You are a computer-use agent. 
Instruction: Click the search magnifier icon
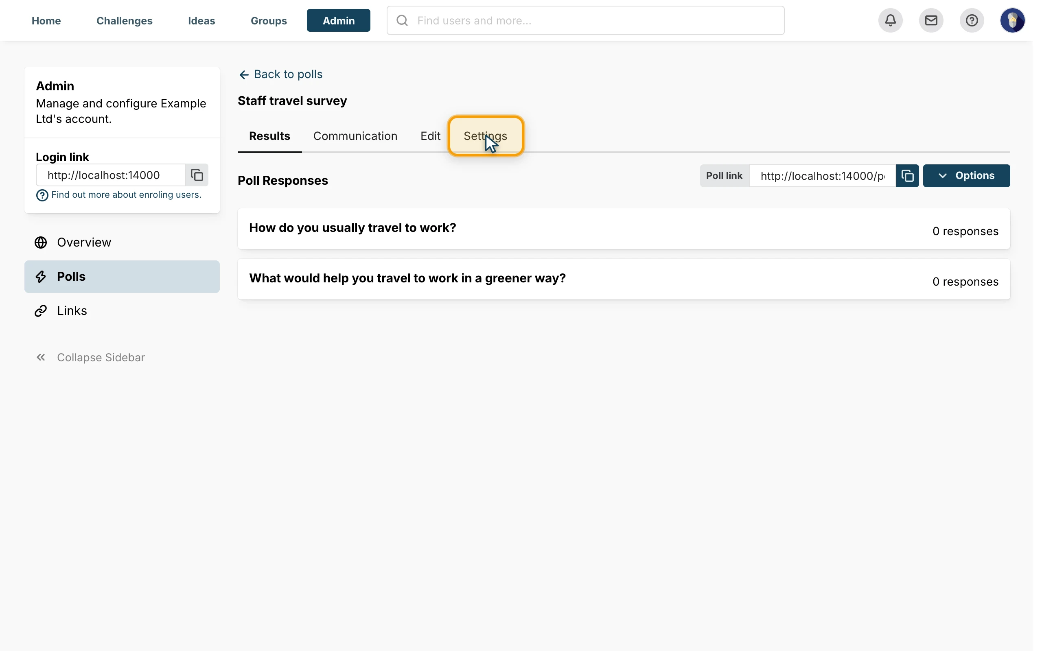click(x=402, y=20)
